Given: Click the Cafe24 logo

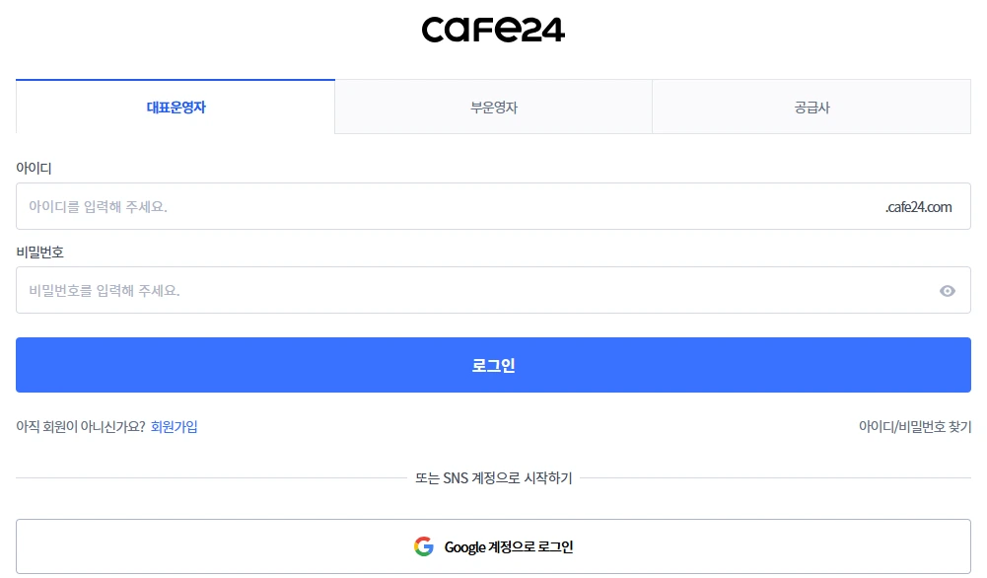Looking at the screenshot, I should 493,29.
